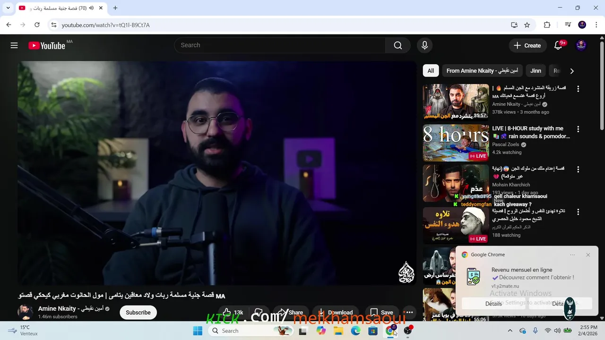Open options for 8-HOUR study video
Viewport: 605px width, 340px height.
pyautogui.click(x=578, y=129)
